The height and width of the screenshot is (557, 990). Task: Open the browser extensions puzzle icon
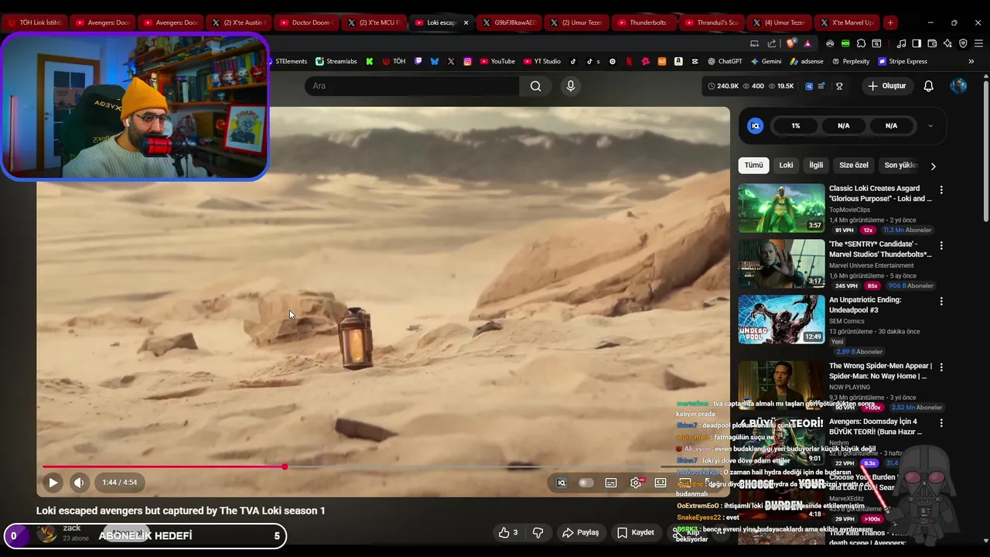click(x=862, y=43)
